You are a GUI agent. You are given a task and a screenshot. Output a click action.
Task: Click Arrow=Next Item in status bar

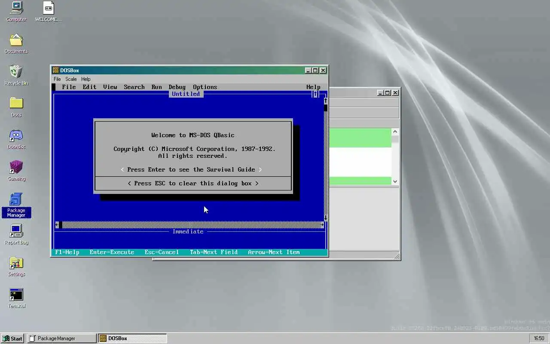point(274,252)
